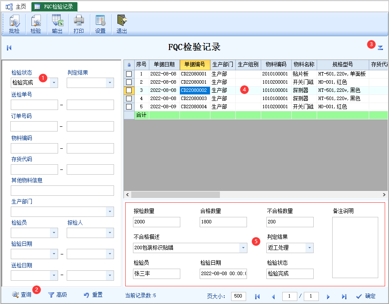This screenshot has width=389, height=304.
Task: Switch to the 主页 home tab
Action: [x=16, y=7]
